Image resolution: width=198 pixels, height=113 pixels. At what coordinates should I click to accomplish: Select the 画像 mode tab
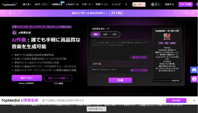[105, 34]
